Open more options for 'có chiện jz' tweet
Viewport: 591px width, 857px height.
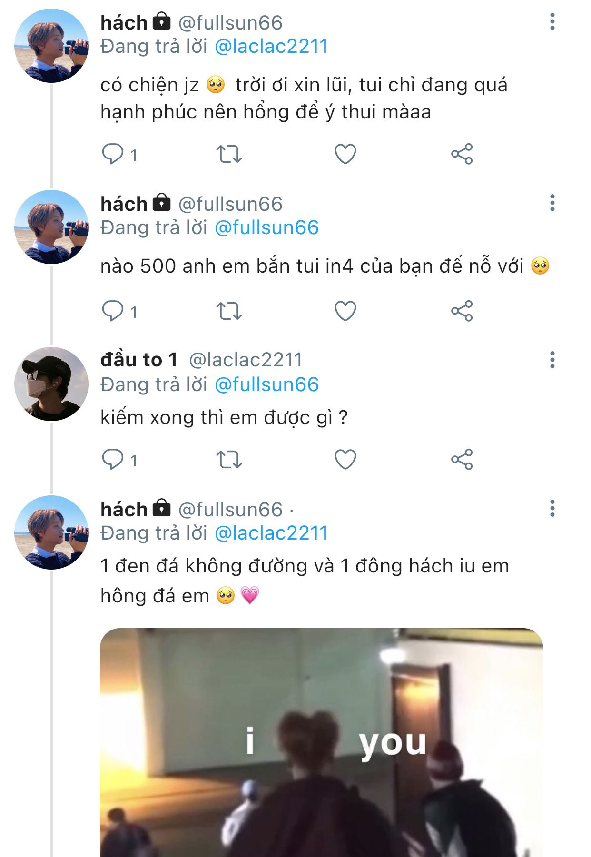[552, 22]
